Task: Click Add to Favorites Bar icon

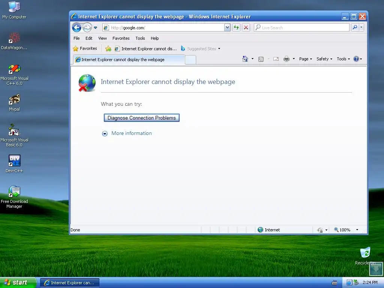Action: pyautogui.click(x=108, y=49)
